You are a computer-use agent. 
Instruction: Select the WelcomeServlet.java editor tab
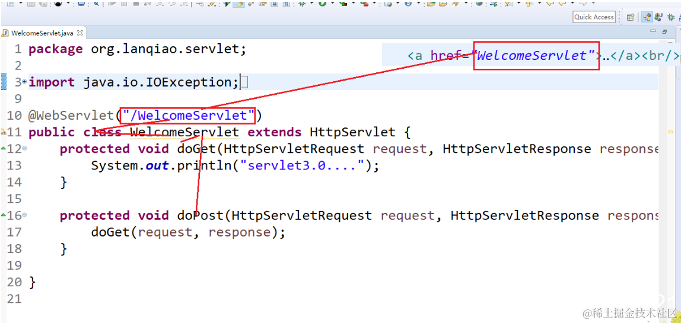coord(42,33)
